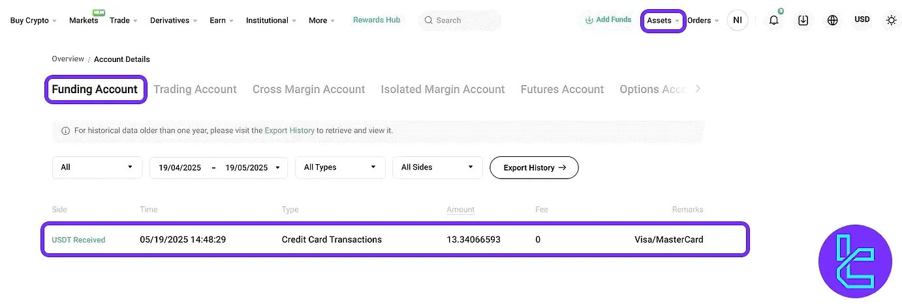The width and height of the screenshot is (902, 308).
Task: Click the globe language icon
Action: (x=832, y=20)
